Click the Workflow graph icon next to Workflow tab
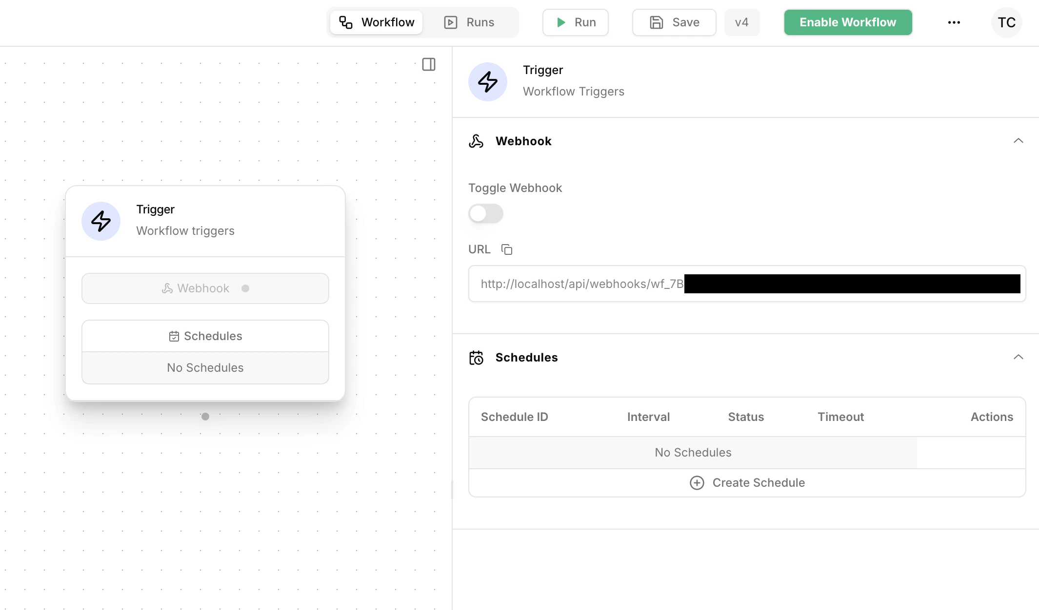Viewport: 1039px width, 610px height. pyautogui.click(x=345, y=22)
